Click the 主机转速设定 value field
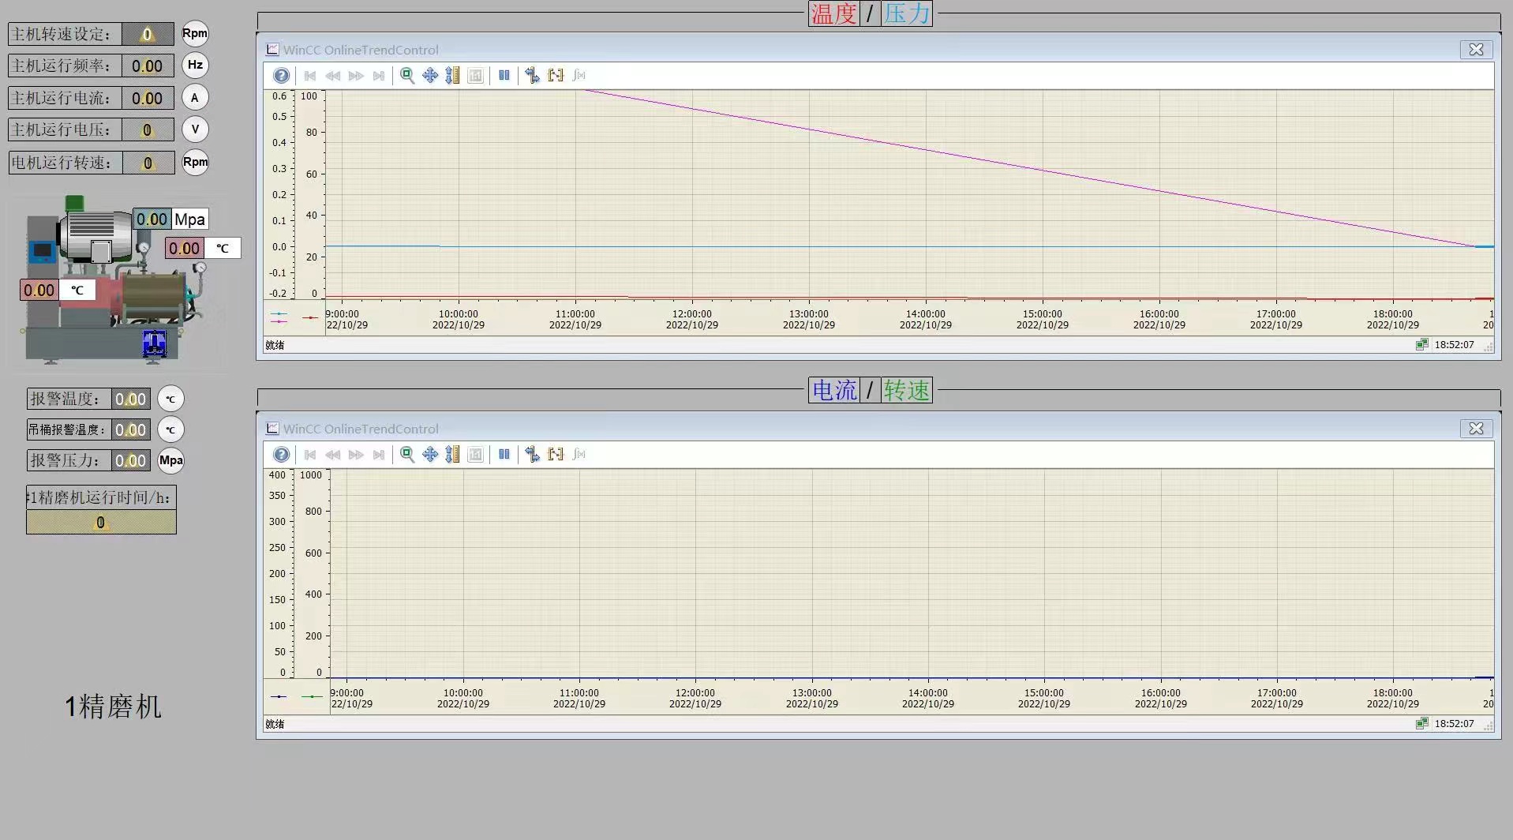This screenshot has width=1513, height=840. click(148, 34)
